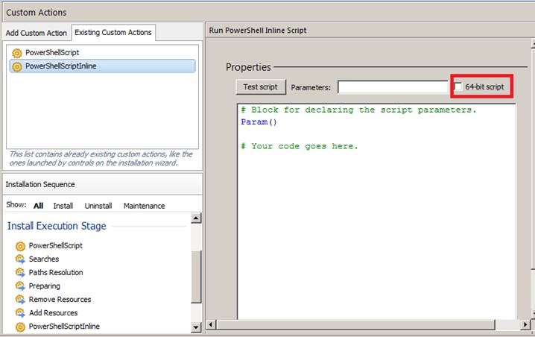
Task: Click PowerShellScriptInline icon in installation sequence
Action: (x=20, y=326)
